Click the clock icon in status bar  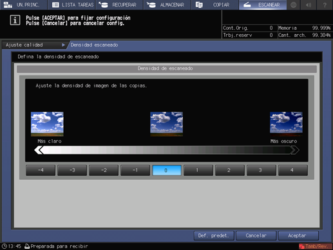point(5,246)
